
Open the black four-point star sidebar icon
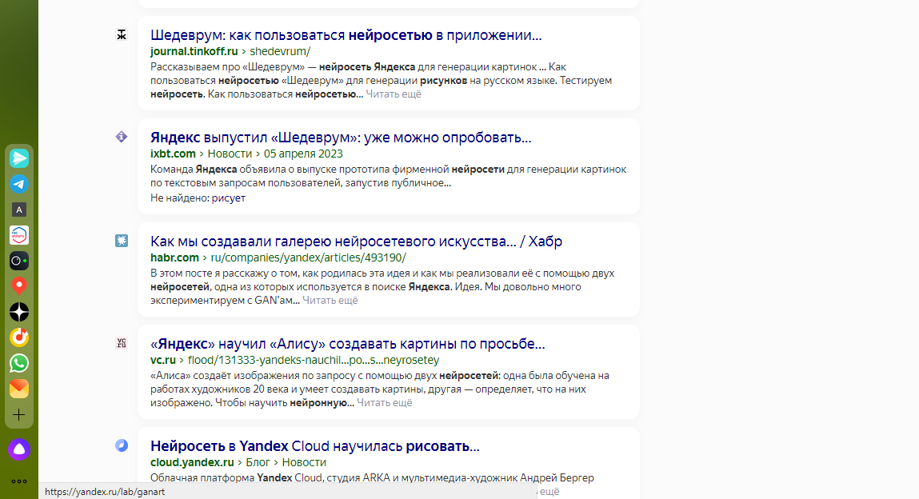(x=18, y=312)
